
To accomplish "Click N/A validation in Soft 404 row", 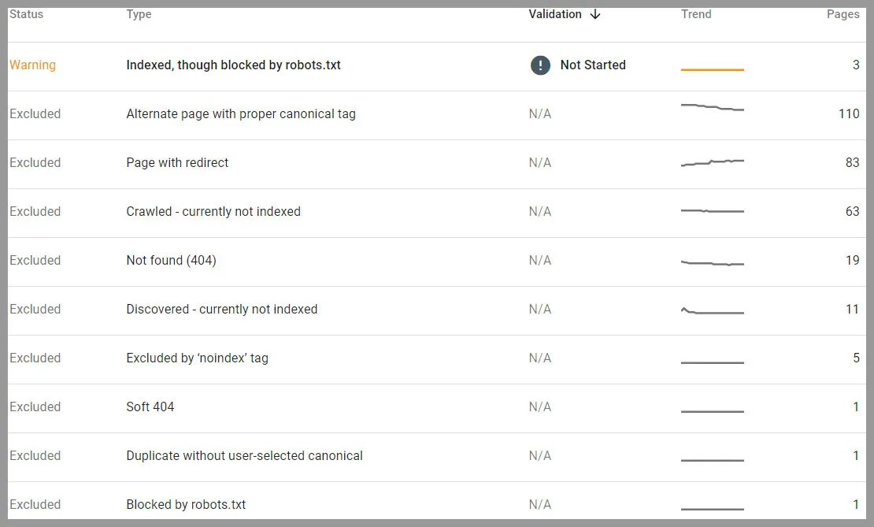I will (x=539, y=407).
